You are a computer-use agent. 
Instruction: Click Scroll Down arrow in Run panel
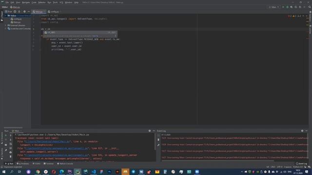coord(11,140)
